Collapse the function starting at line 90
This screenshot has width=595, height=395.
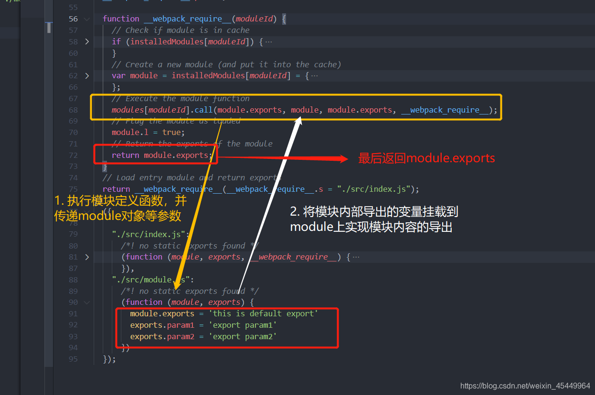point(86,302)
